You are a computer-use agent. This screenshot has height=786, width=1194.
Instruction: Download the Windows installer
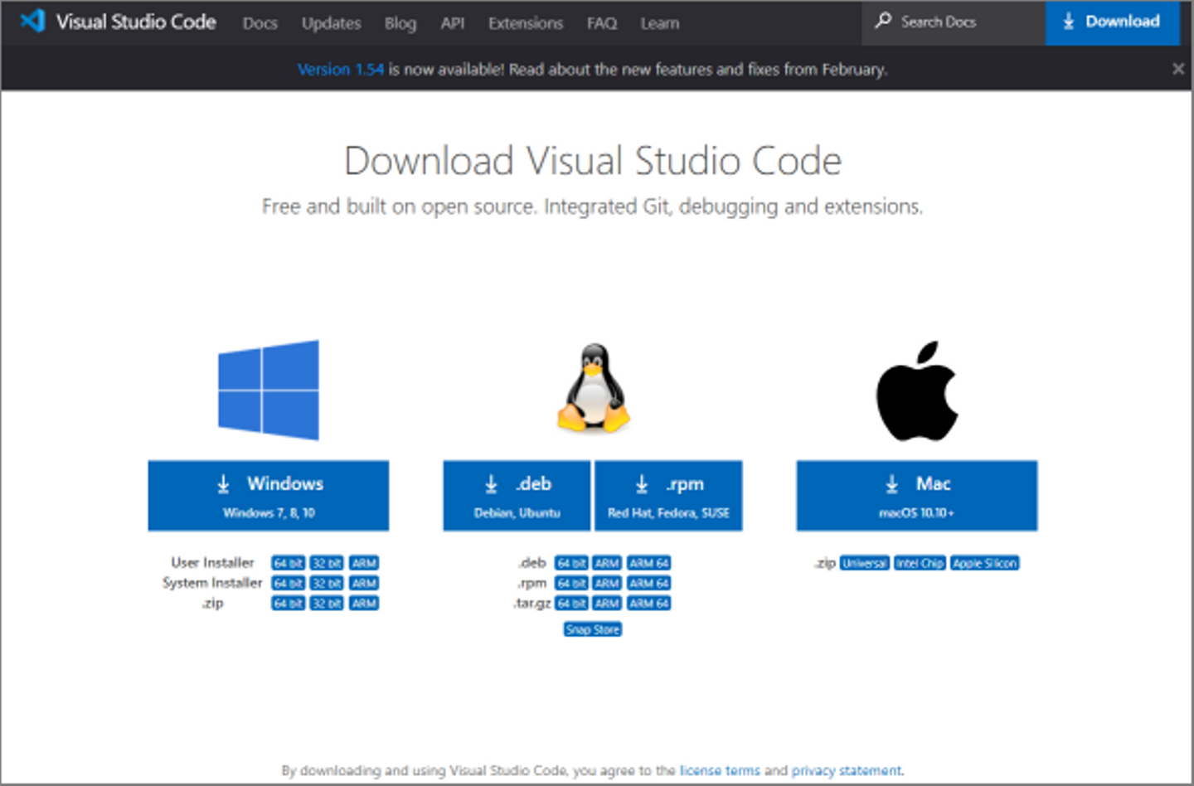tap(268, 495)
